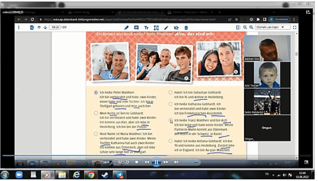Image resolution: width=318 pixels, height=181 pixels.
Task: Open a new browser tab with plus
Action: tap(219, 12)
